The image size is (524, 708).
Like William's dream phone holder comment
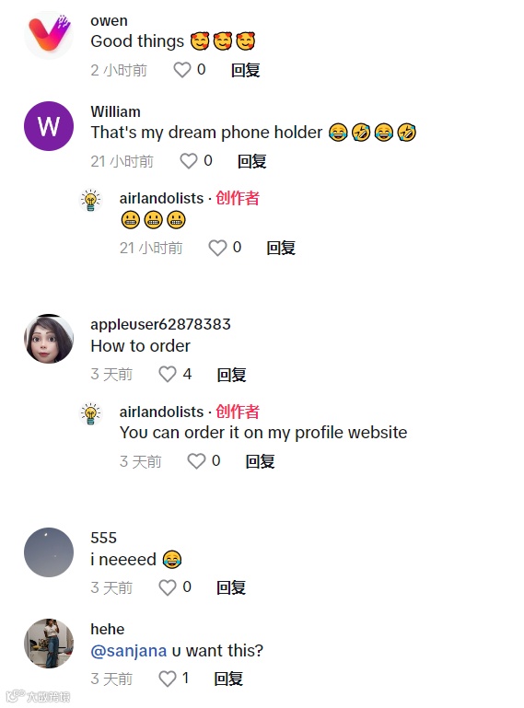(x=189, y=161)
